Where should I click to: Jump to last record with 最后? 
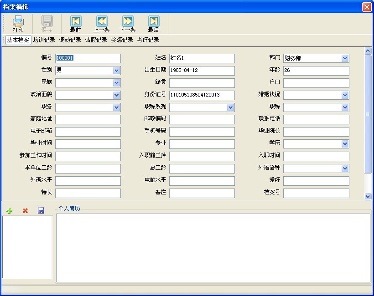[154, 24]
